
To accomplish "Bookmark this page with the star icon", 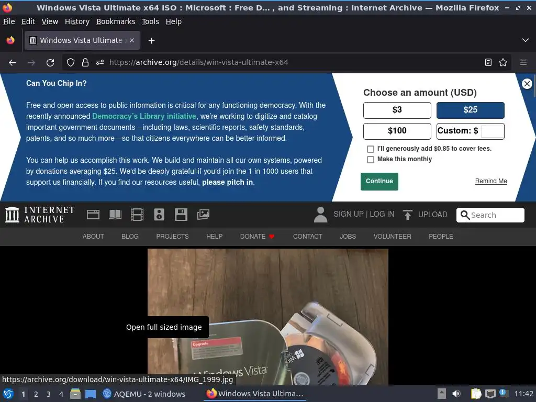I will click(x=503, y=63).
